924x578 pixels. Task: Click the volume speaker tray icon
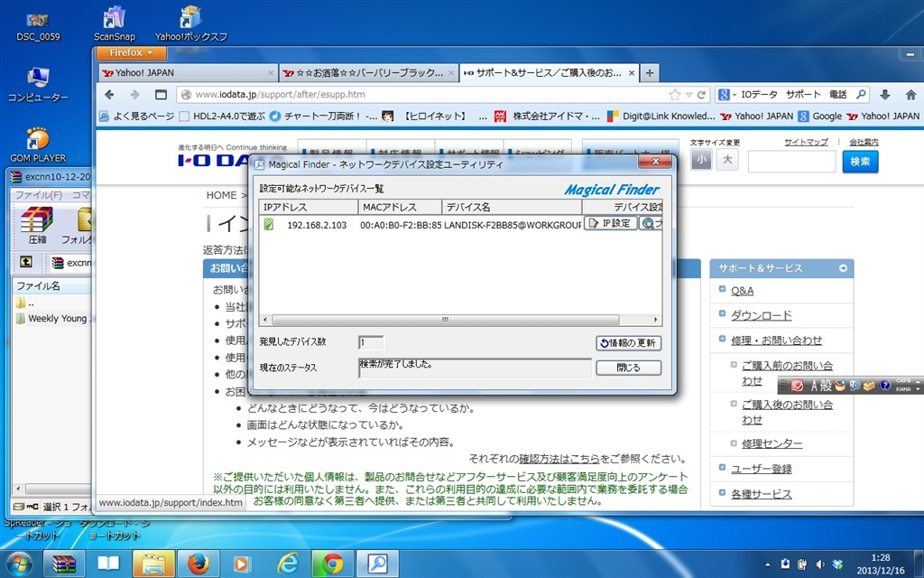point(819,564)
